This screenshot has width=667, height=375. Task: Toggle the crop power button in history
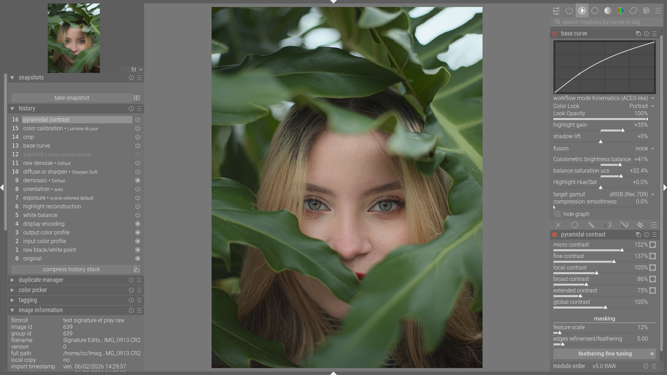tap(138, 137)
